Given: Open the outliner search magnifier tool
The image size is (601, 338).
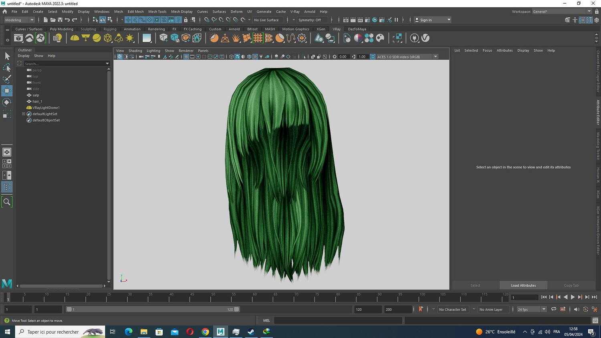Looking at the screenshot, I should [x=7, y=202].
